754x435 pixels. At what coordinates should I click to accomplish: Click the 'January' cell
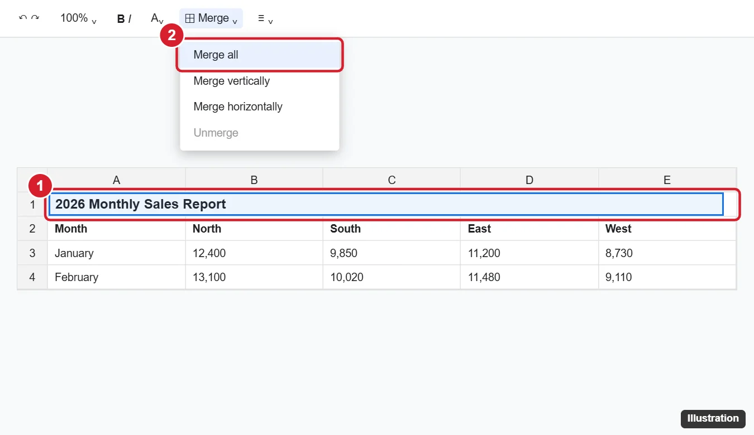pos(116,253)
